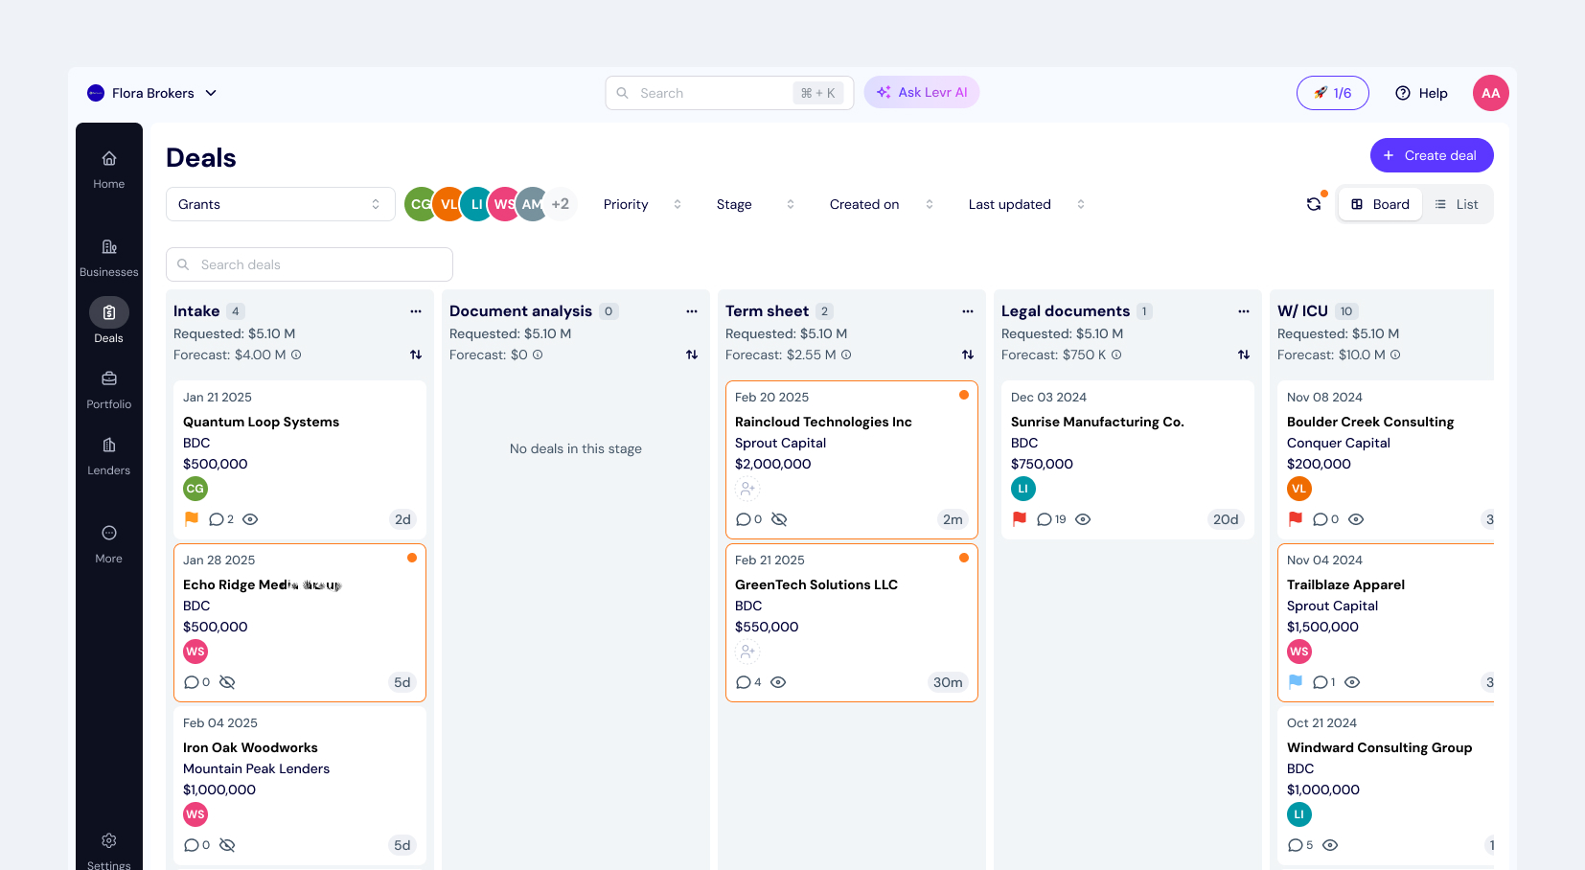Click the Create deal button
This screenshot has width=1585, height=870.
1431,154
